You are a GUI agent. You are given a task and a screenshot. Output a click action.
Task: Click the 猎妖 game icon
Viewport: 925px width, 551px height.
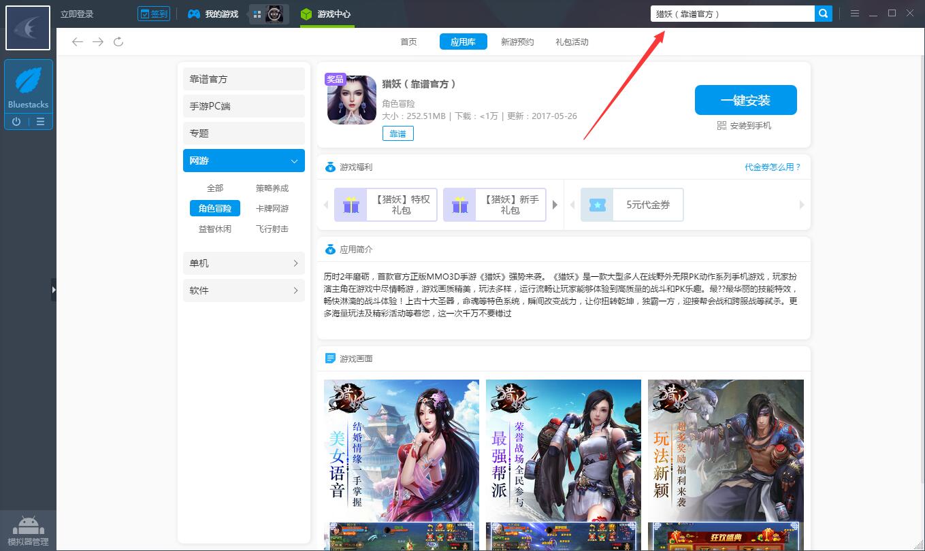[x=352, y=100]
